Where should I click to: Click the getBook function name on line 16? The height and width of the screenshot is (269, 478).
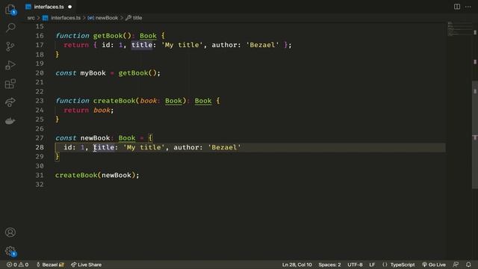click(108, 36)
